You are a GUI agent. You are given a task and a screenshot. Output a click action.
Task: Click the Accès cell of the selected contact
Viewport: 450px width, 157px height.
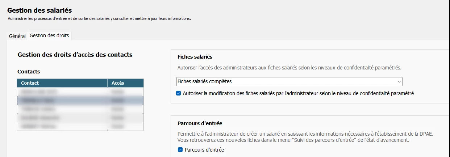[125, 100]
